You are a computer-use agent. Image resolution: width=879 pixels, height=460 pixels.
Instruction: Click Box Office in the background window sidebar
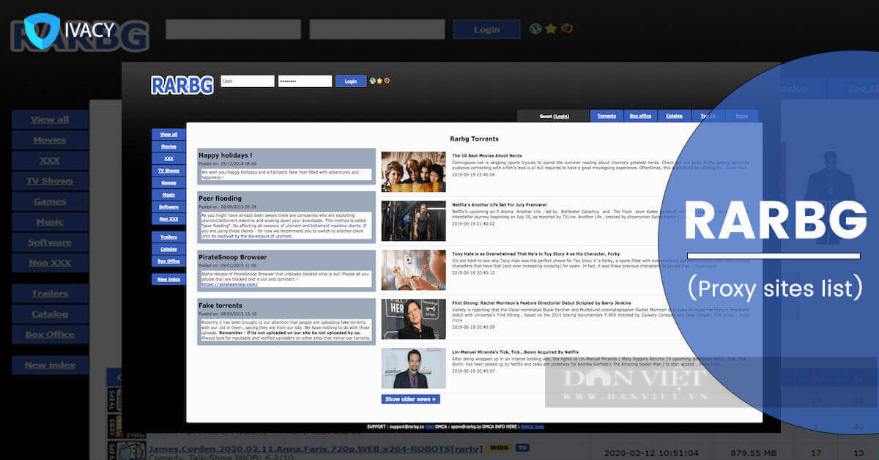(50, 335)
